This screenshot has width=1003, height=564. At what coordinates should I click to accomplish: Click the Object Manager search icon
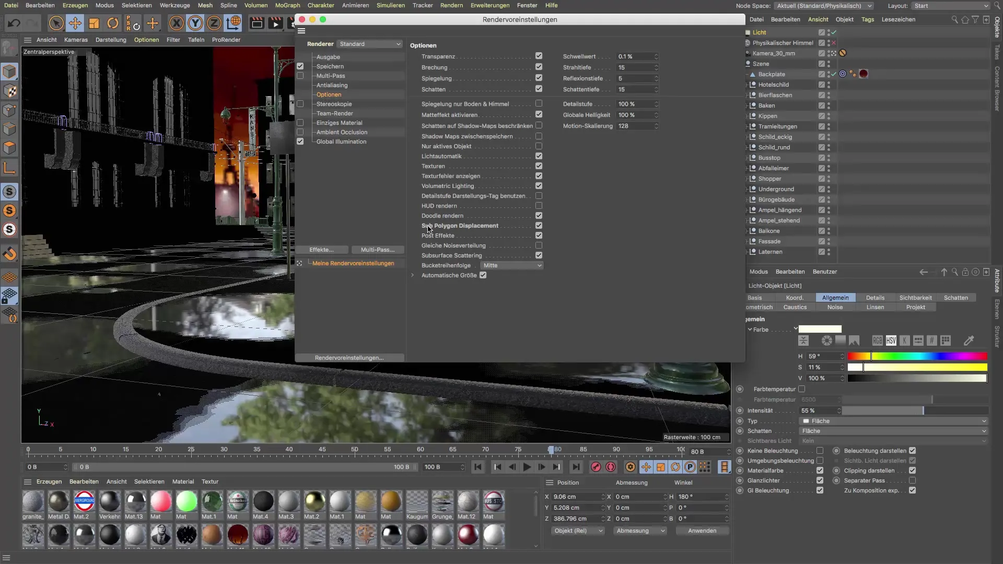coord(954,19)
